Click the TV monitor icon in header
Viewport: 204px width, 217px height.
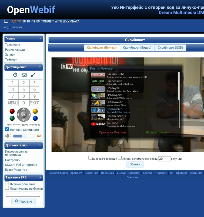click(x=6, y=21)
